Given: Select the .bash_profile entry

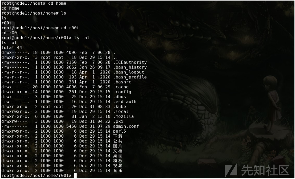Looking at the screenshot, I should click(130, 77).
